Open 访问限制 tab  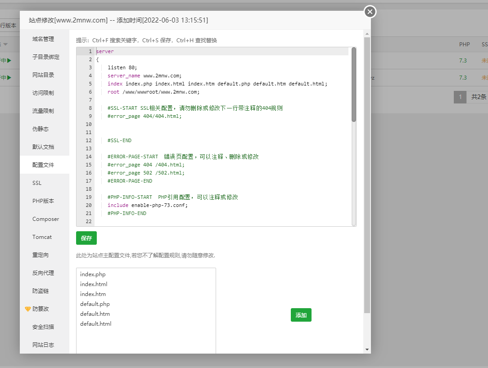pos(45,93)
